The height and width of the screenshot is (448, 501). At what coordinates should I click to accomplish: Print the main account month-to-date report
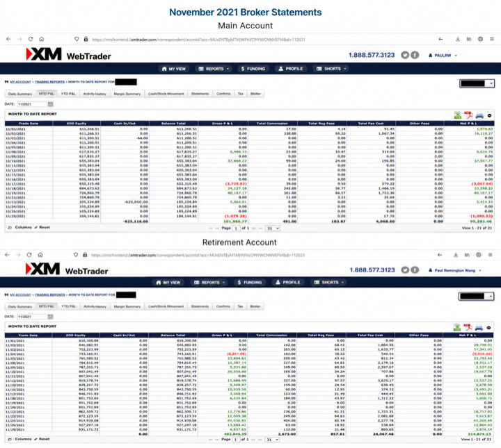(479, 115)
